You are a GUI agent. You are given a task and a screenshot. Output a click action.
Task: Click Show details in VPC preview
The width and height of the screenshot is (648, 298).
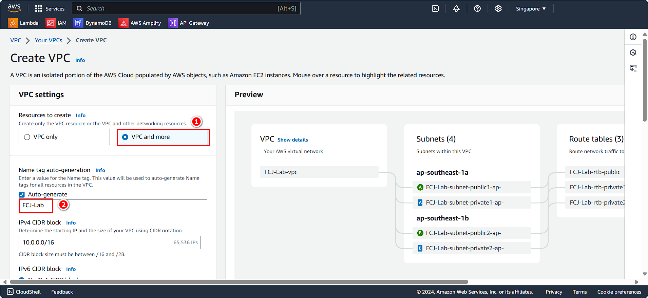pyautogui.click(x=293, y=140)
